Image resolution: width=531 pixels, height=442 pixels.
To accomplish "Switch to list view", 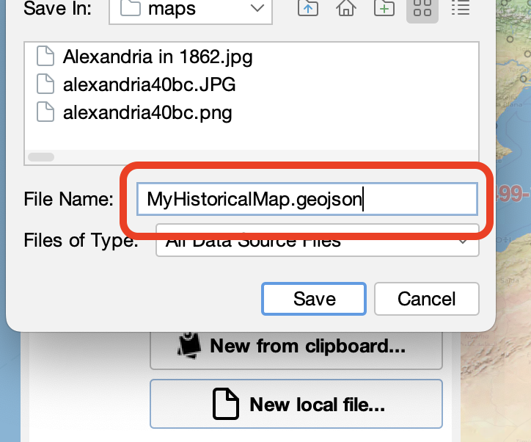I will tap(461, 9).
